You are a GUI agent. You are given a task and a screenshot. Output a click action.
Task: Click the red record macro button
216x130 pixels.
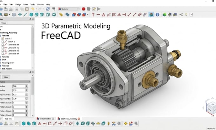83,9
